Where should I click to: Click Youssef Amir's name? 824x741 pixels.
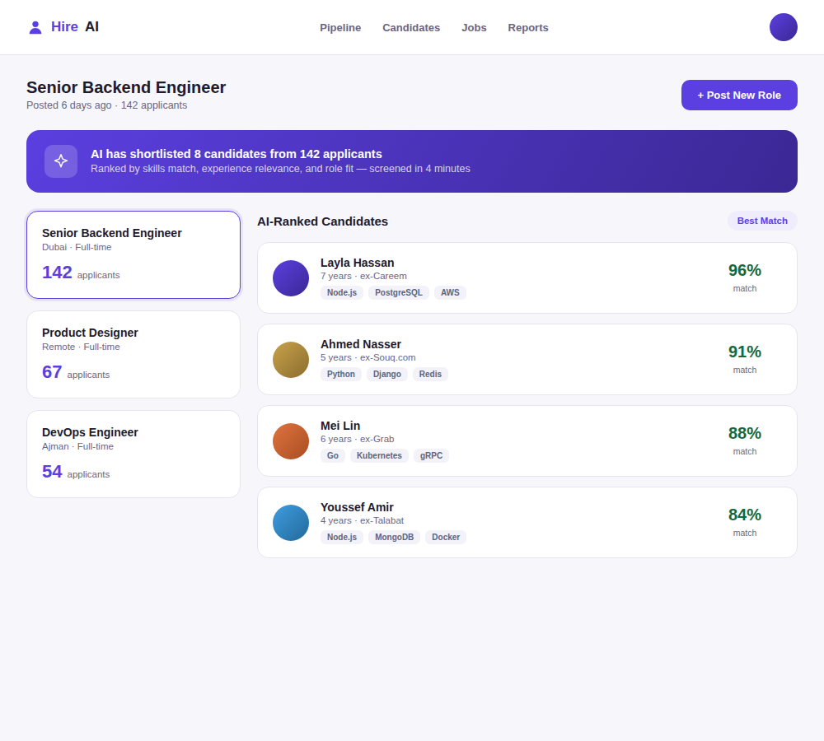coord(357,507)
